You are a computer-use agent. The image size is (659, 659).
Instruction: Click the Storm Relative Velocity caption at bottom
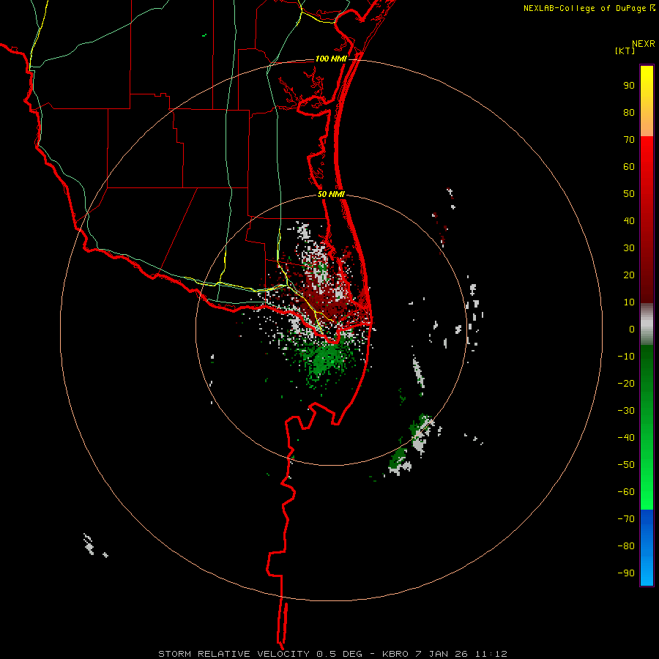click(x=332, y=654)
